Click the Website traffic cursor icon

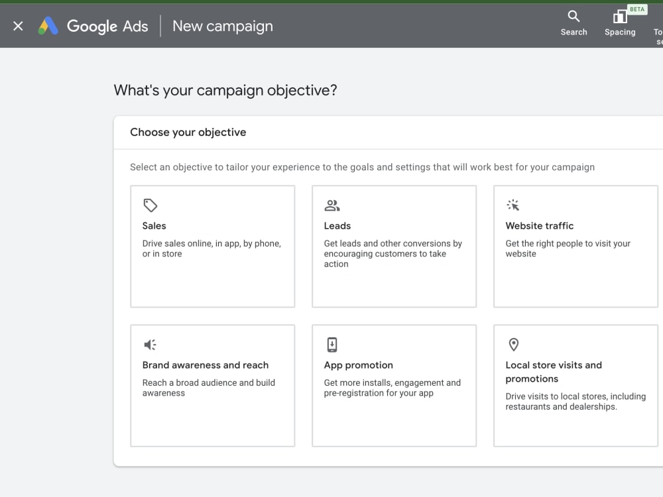point(513,205)
